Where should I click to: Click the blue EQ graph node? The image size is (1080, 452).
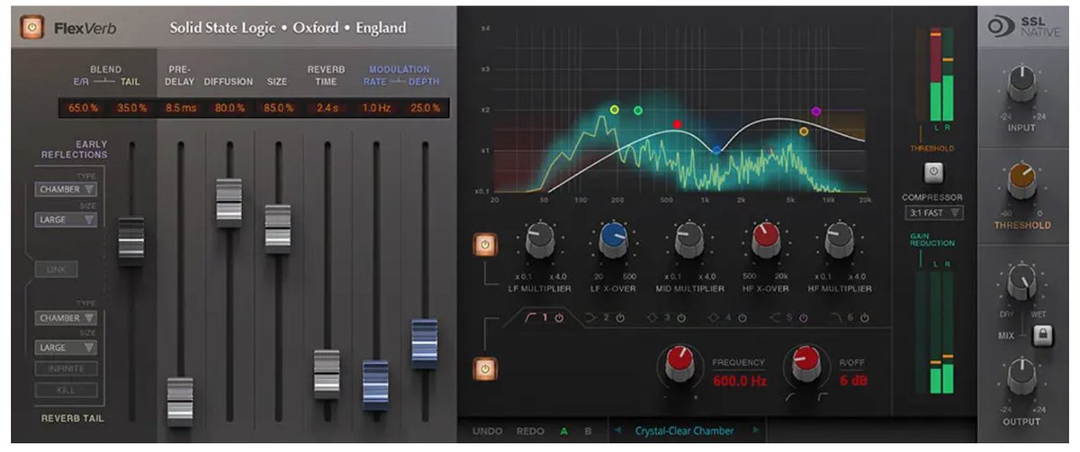tap(715, 150)
